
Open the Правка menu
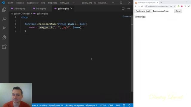pos(20,3)
